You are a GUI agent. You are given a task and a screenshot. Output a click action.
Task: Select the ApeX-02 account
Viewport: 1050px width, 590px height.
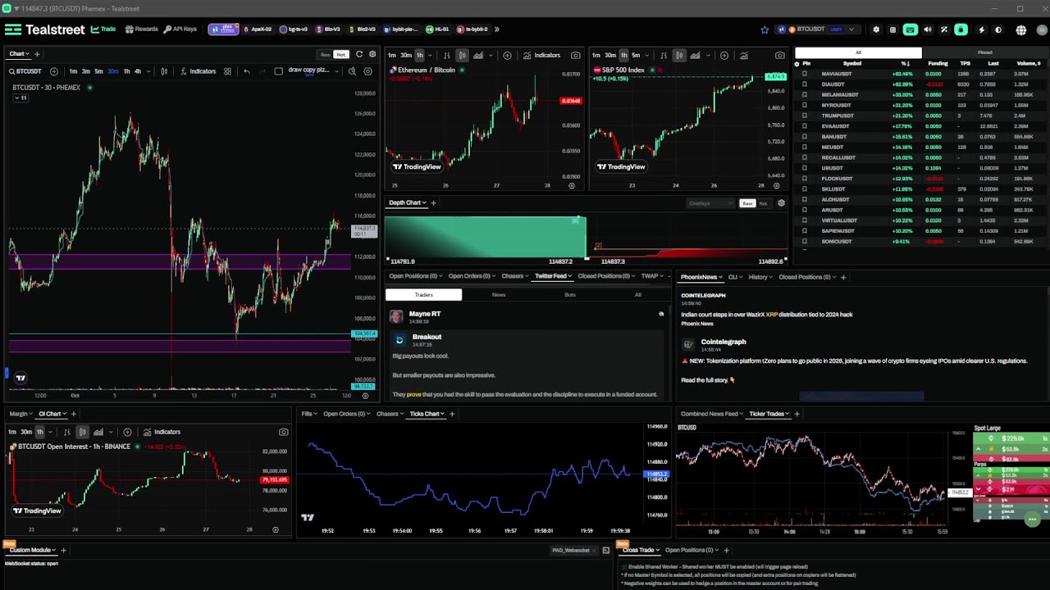tap(258, 29)
